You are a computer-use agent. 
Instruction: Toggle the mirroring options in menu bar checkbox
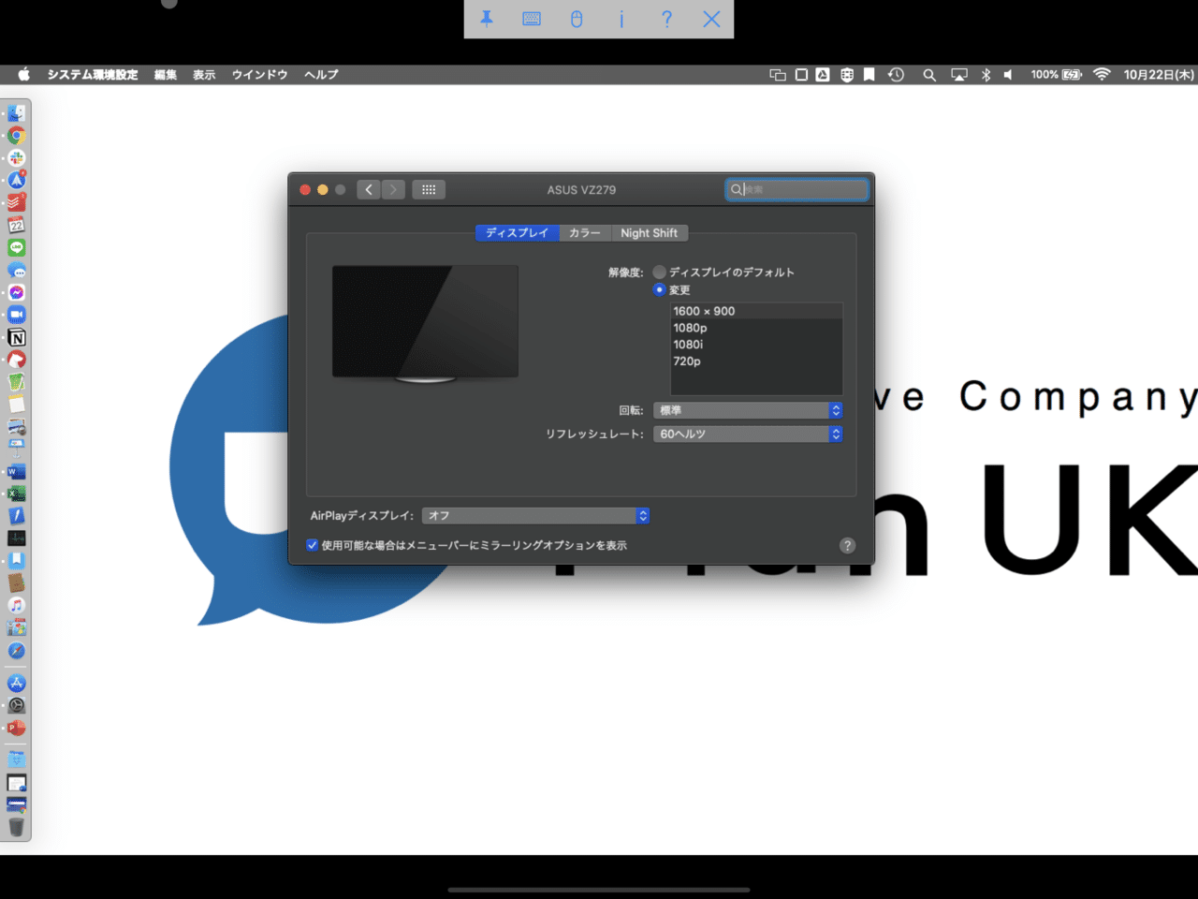pos(313,545)
